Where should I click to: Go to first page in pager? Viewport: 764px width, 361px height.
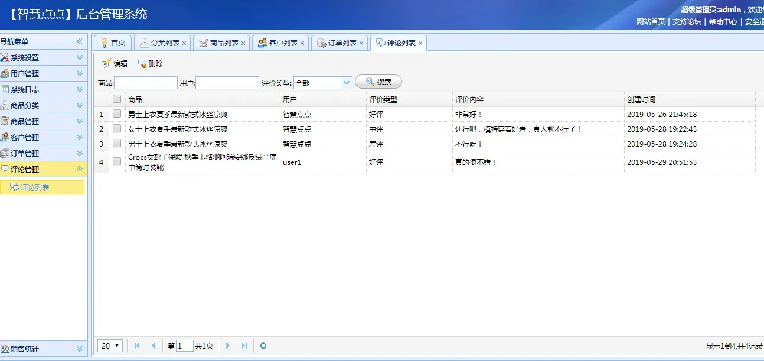[x=137, y=346]
